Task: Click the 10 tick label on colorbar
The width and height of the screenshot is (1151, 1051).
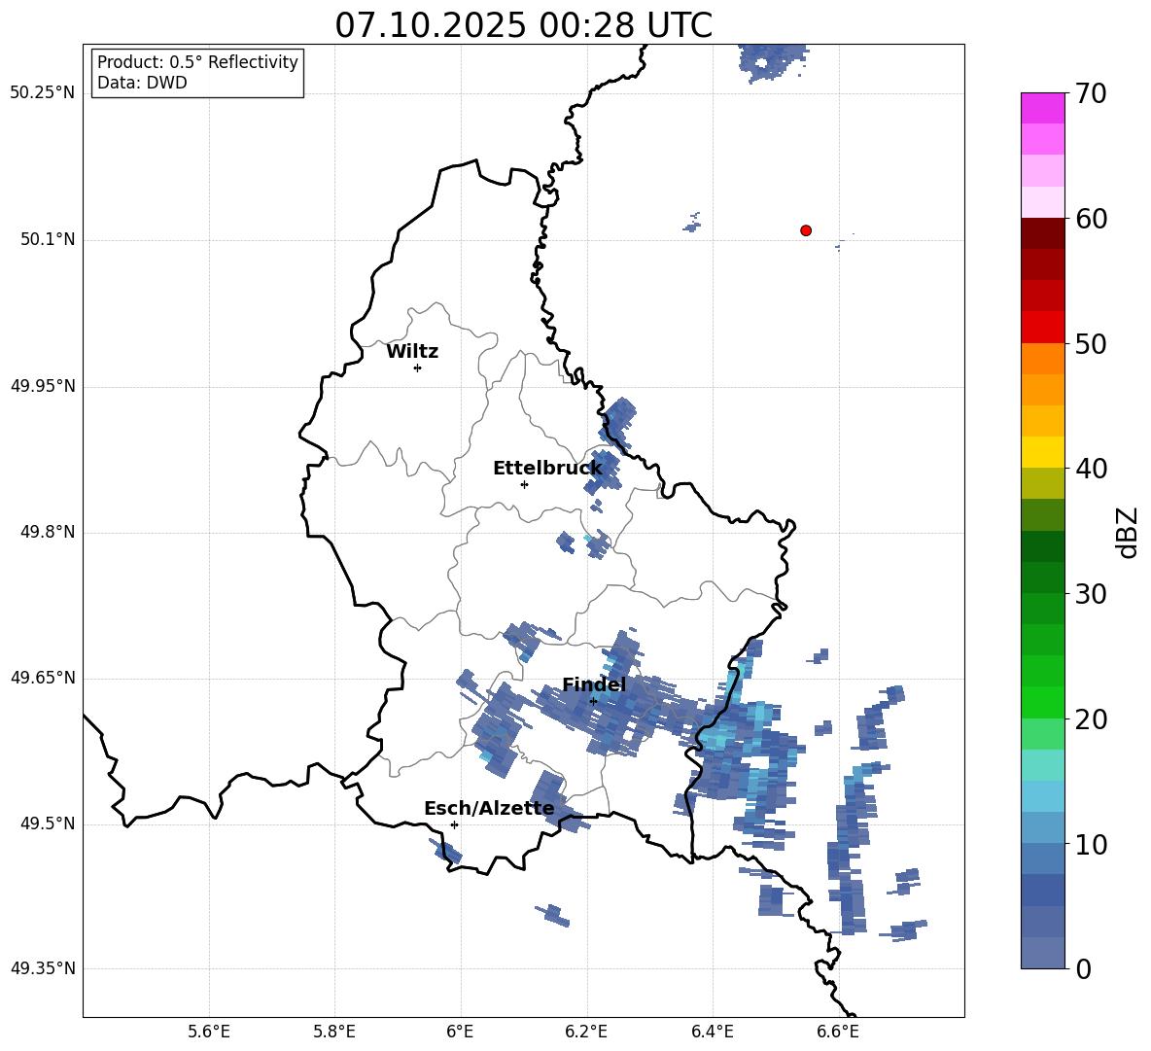Action: click(1090, 844)
